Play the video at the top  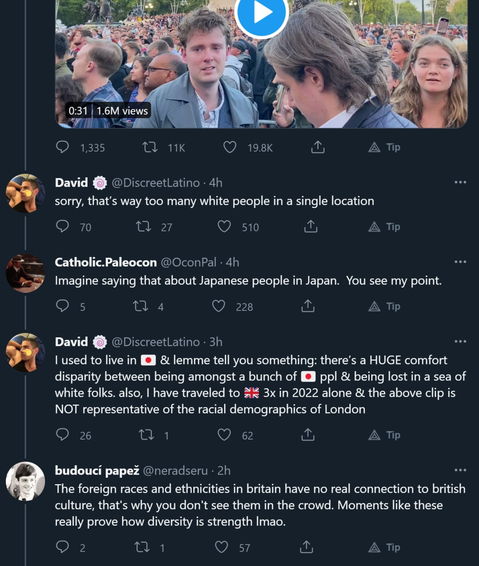(x=261, y=13)
